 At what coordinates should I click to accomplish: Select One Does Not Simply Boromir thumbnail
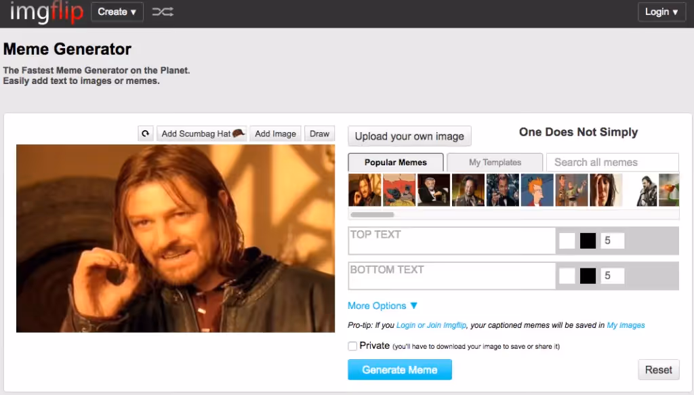click(x=365, y=190)
